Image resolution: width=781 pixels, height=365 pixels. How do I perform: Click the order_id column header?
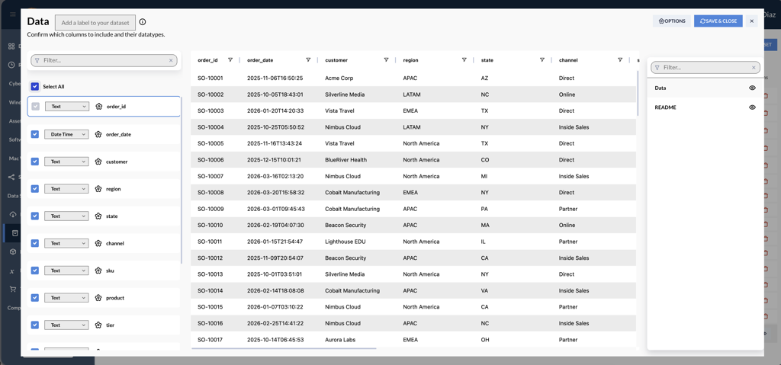click(x=207, y=60)
